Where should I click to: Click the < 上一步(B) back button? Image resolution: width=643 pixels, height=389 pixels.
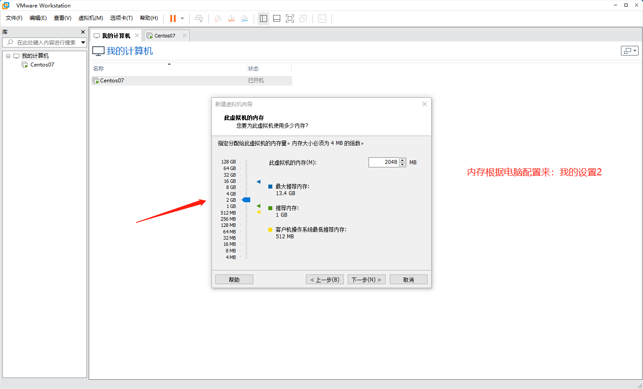325,280
